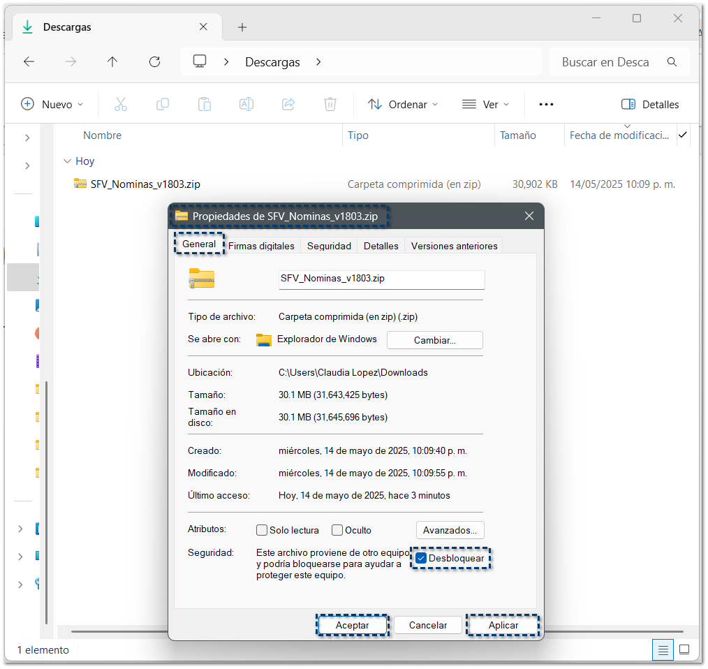Click the file name text field
The height and width of the screenshot is (669, 708).
pos(381,279)
